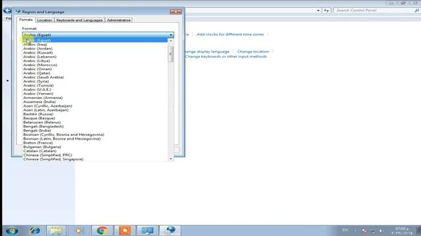
Task: Open the Keyboards and Languages tab
Action: click(80, 20)
